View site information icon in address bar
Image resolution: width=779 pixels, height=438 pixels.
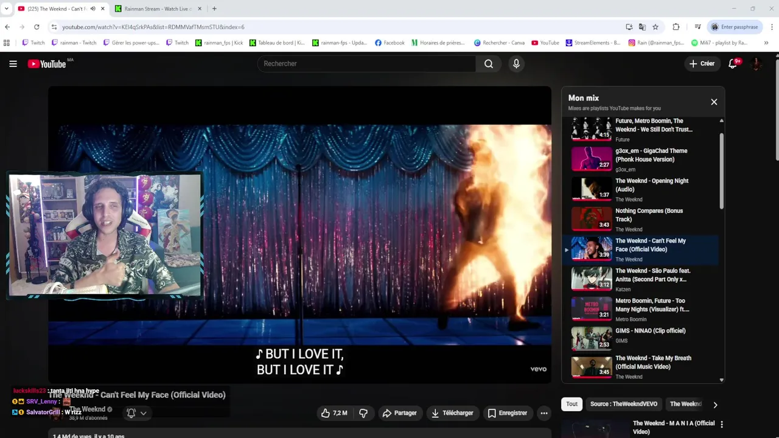54,27
